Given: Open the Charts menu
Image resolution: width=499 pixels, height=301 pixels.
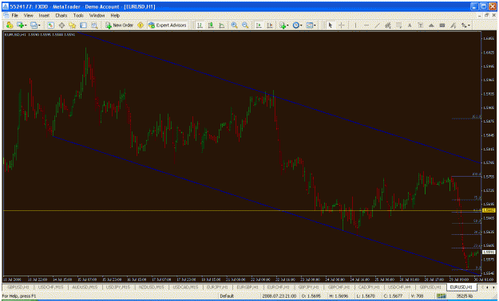Looking at the screenshot, I should click(61, 15).
